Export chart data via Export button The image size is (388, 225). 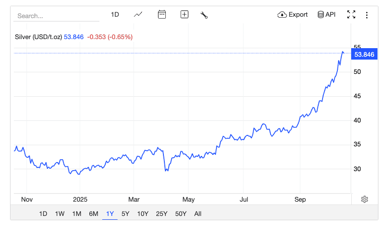[x=292, y=15]
